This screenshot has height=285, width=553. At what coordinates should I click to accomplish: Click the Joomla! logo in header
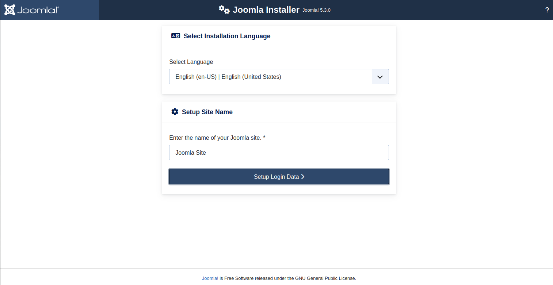click(10, 10)
